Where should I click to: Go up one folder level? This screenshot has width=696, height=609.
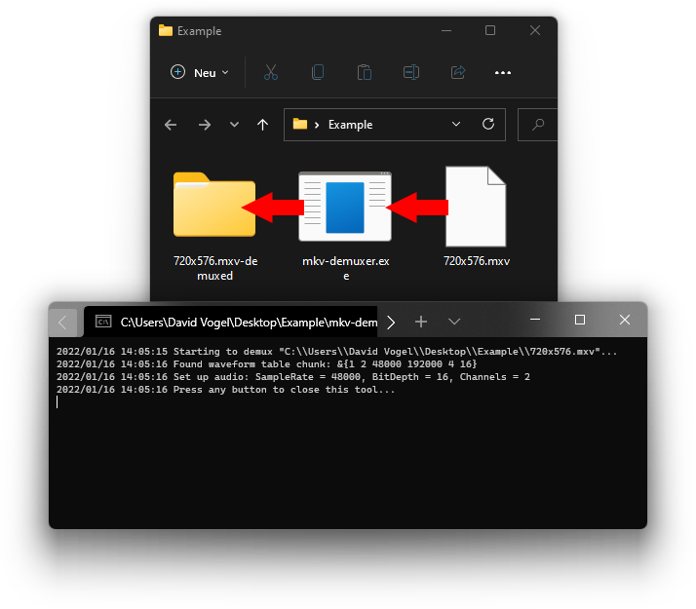point(263,125)
